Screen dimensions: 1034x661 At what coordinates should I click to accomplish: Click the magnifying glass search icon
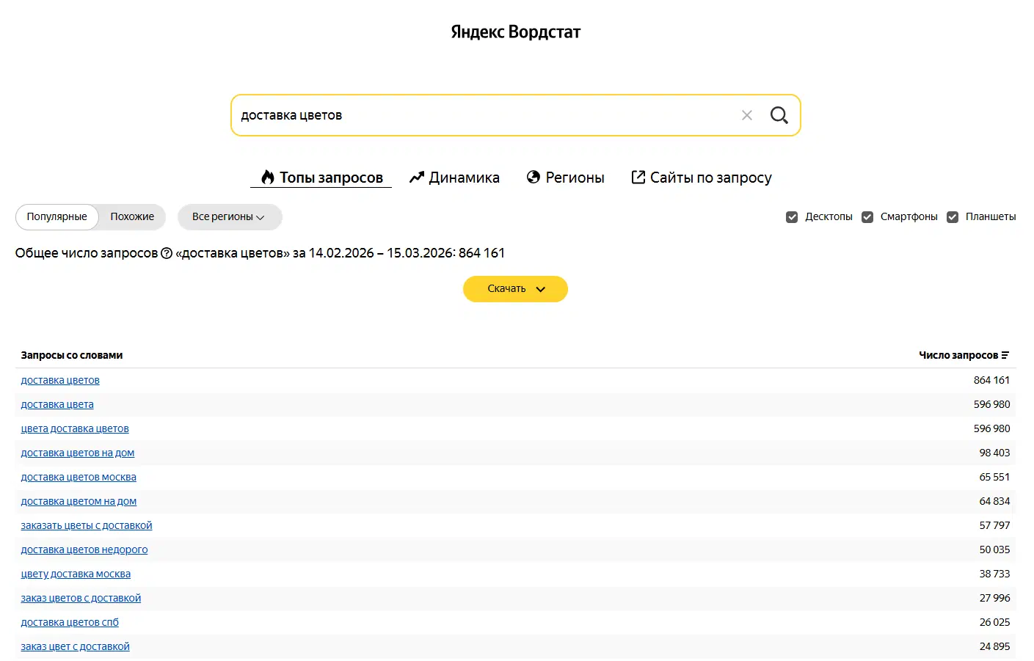click(779, 115)
